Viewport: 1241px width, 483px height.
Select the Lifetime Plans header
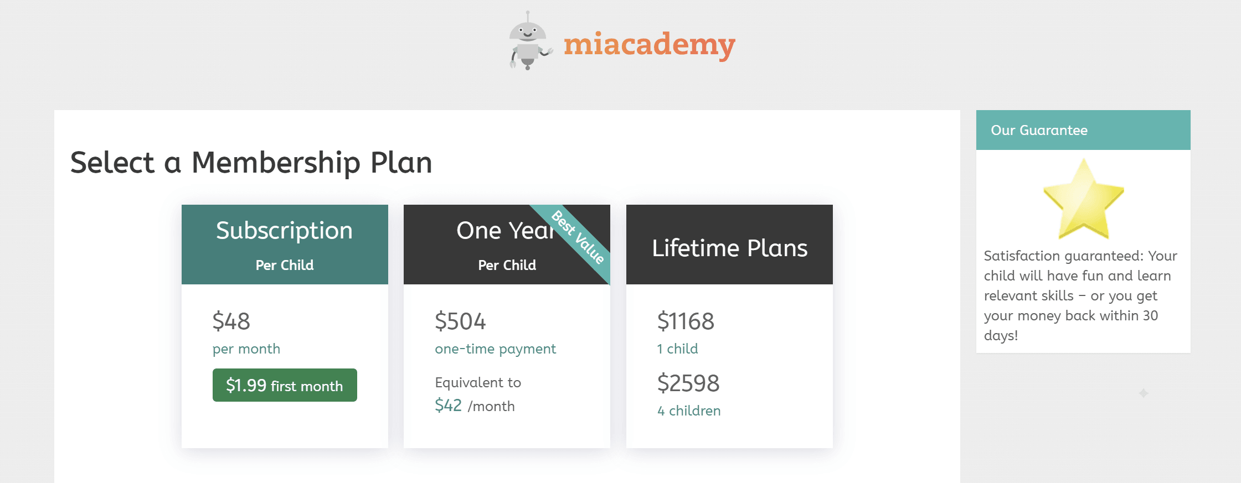[x=729, y=248]
